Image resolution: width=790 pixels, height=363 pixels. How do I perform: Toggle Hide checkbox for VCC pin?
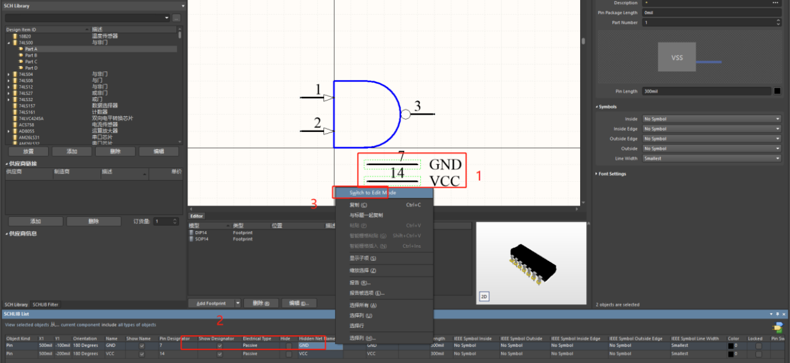click(289, 353)
